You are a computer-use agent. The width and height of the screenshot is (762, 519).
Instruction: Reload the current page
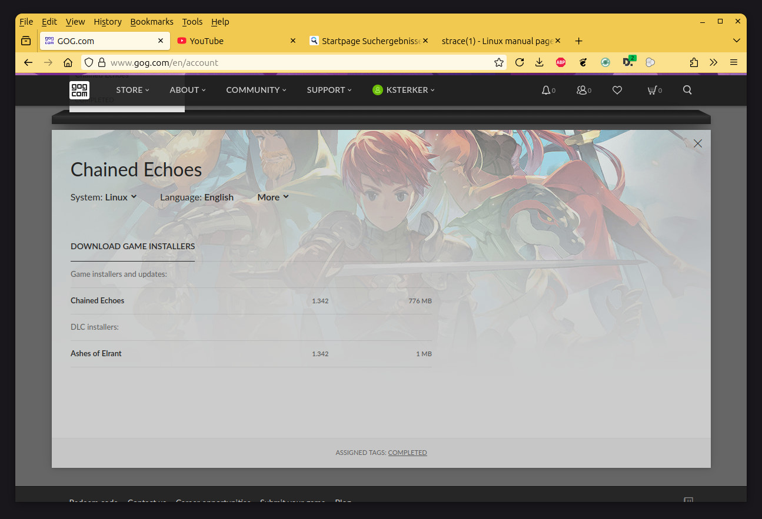click(520, 62)
